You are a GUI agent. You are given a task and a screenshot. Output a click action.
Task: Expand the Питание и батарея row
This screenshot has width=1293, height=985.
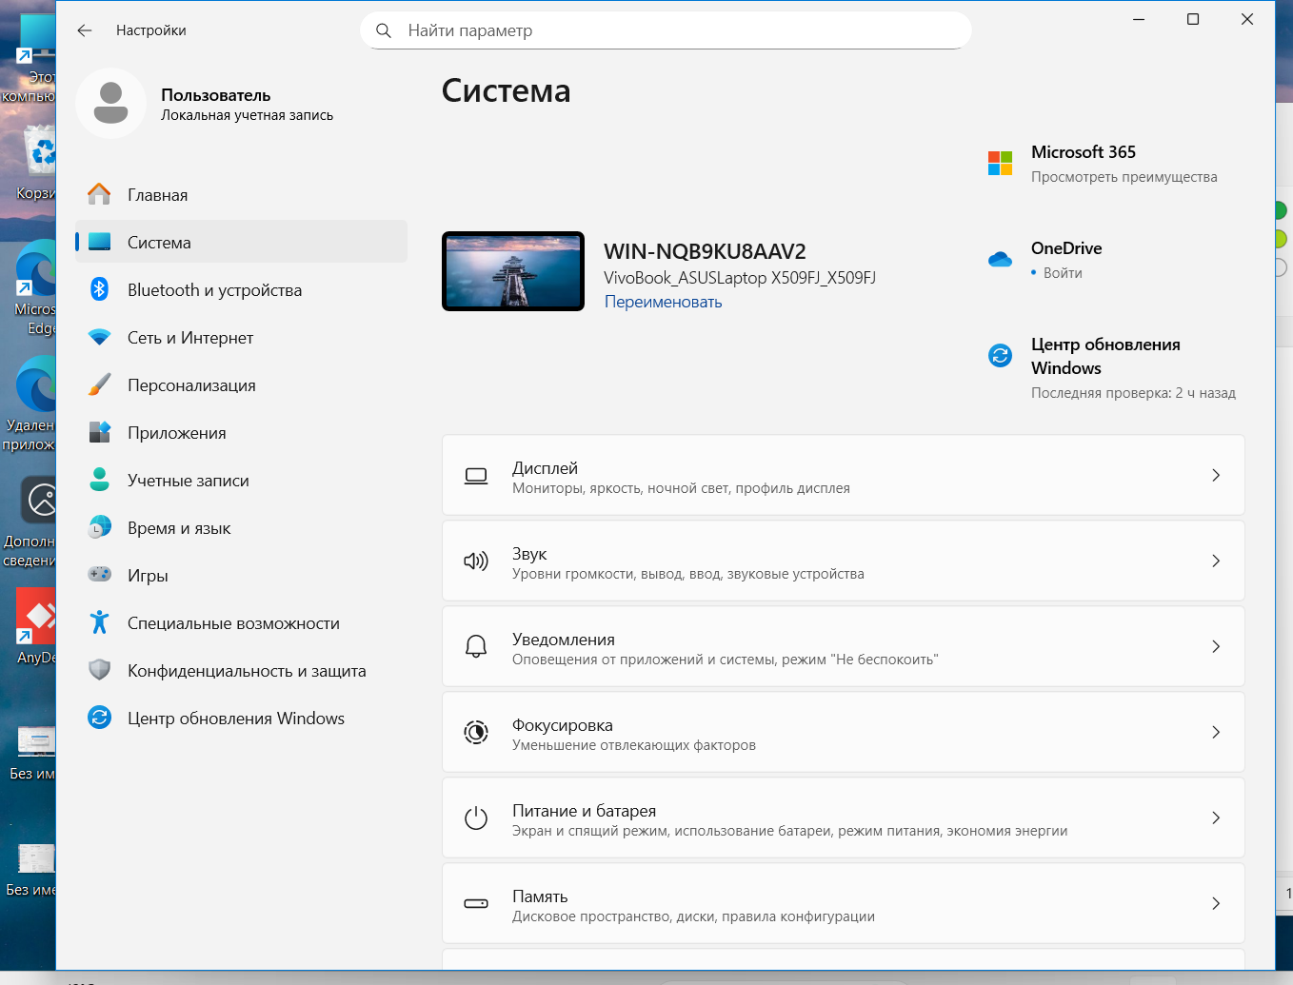click(843, 818)
